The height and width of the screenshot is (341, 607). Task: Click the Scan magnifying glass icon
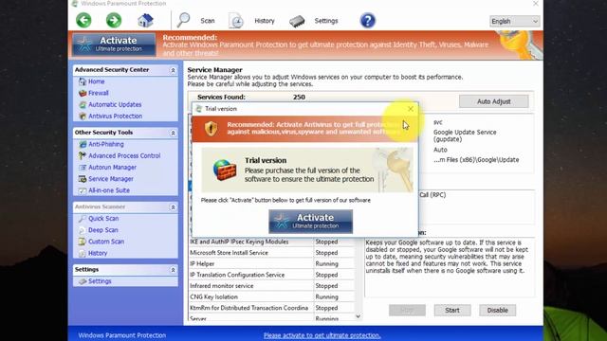(x=183, y=20)
